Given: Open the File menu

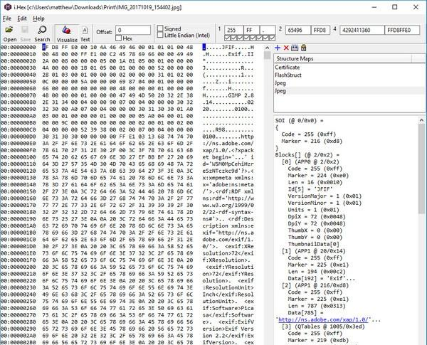Looking at the screenshot, I should [x=7, y=18].
